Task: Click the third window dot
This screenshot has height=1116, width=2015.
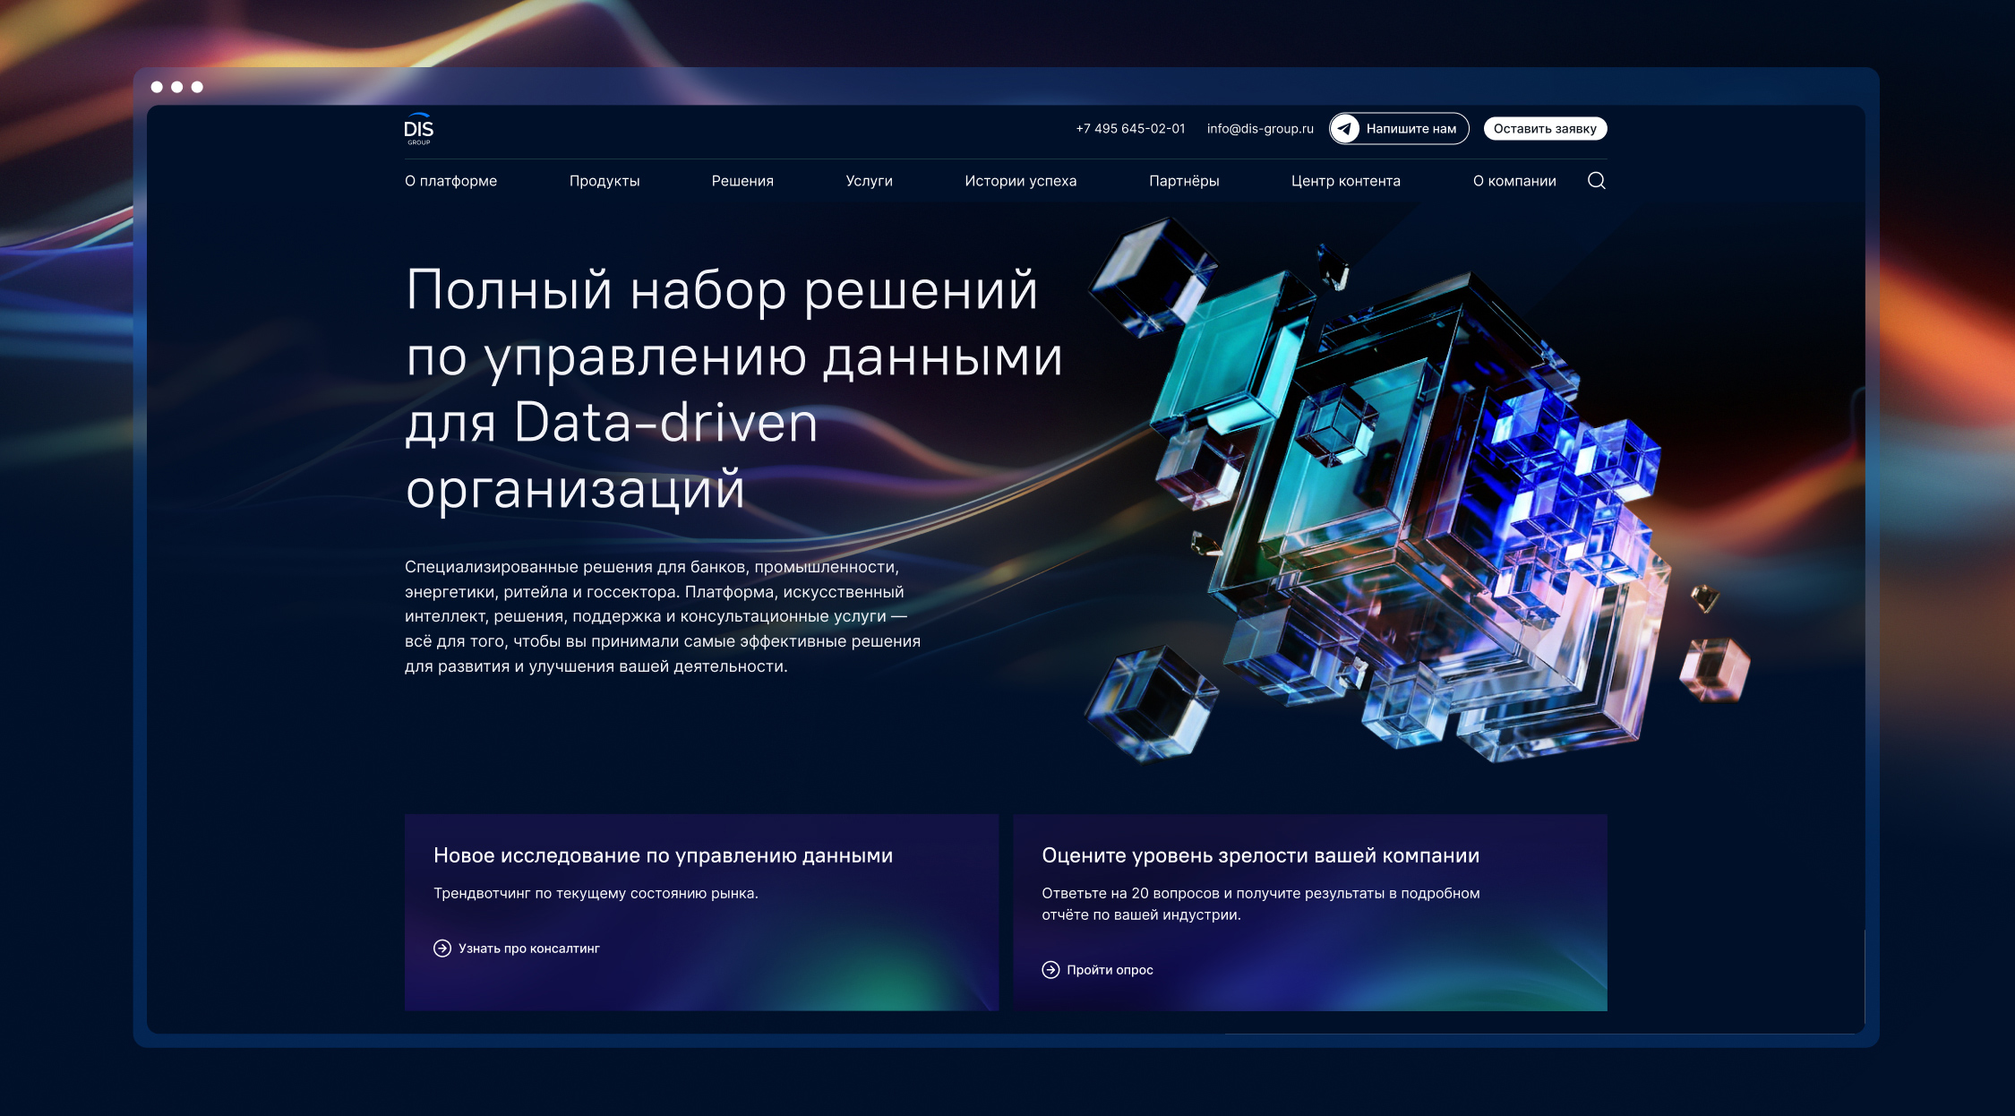Action: click(x=197, y=87)
